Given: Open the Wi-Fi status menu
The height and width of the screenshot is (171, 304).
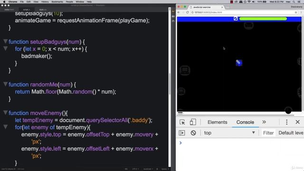Looking at the screenshot, I should pyautogui.click(x=249, y=2).
